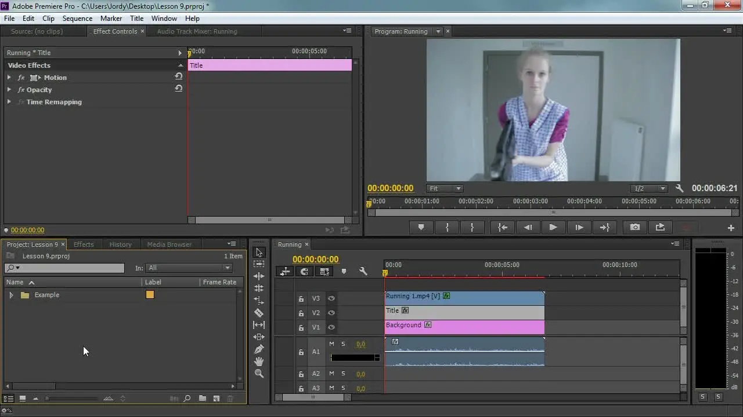Open timeline settings wrench icon
Image resolution: width=743 pixels, height=417 pixels.
(x=363, y=271)
